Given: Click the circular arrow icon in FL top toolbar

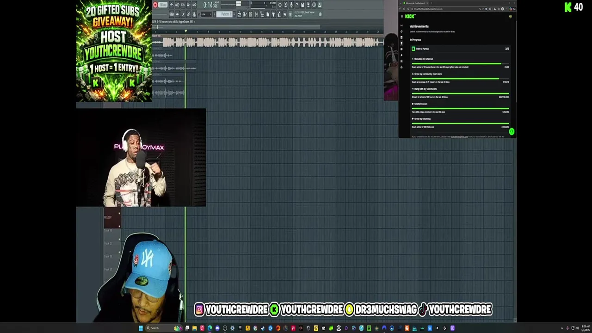Looking at the screenshot, I should point(280,5).
